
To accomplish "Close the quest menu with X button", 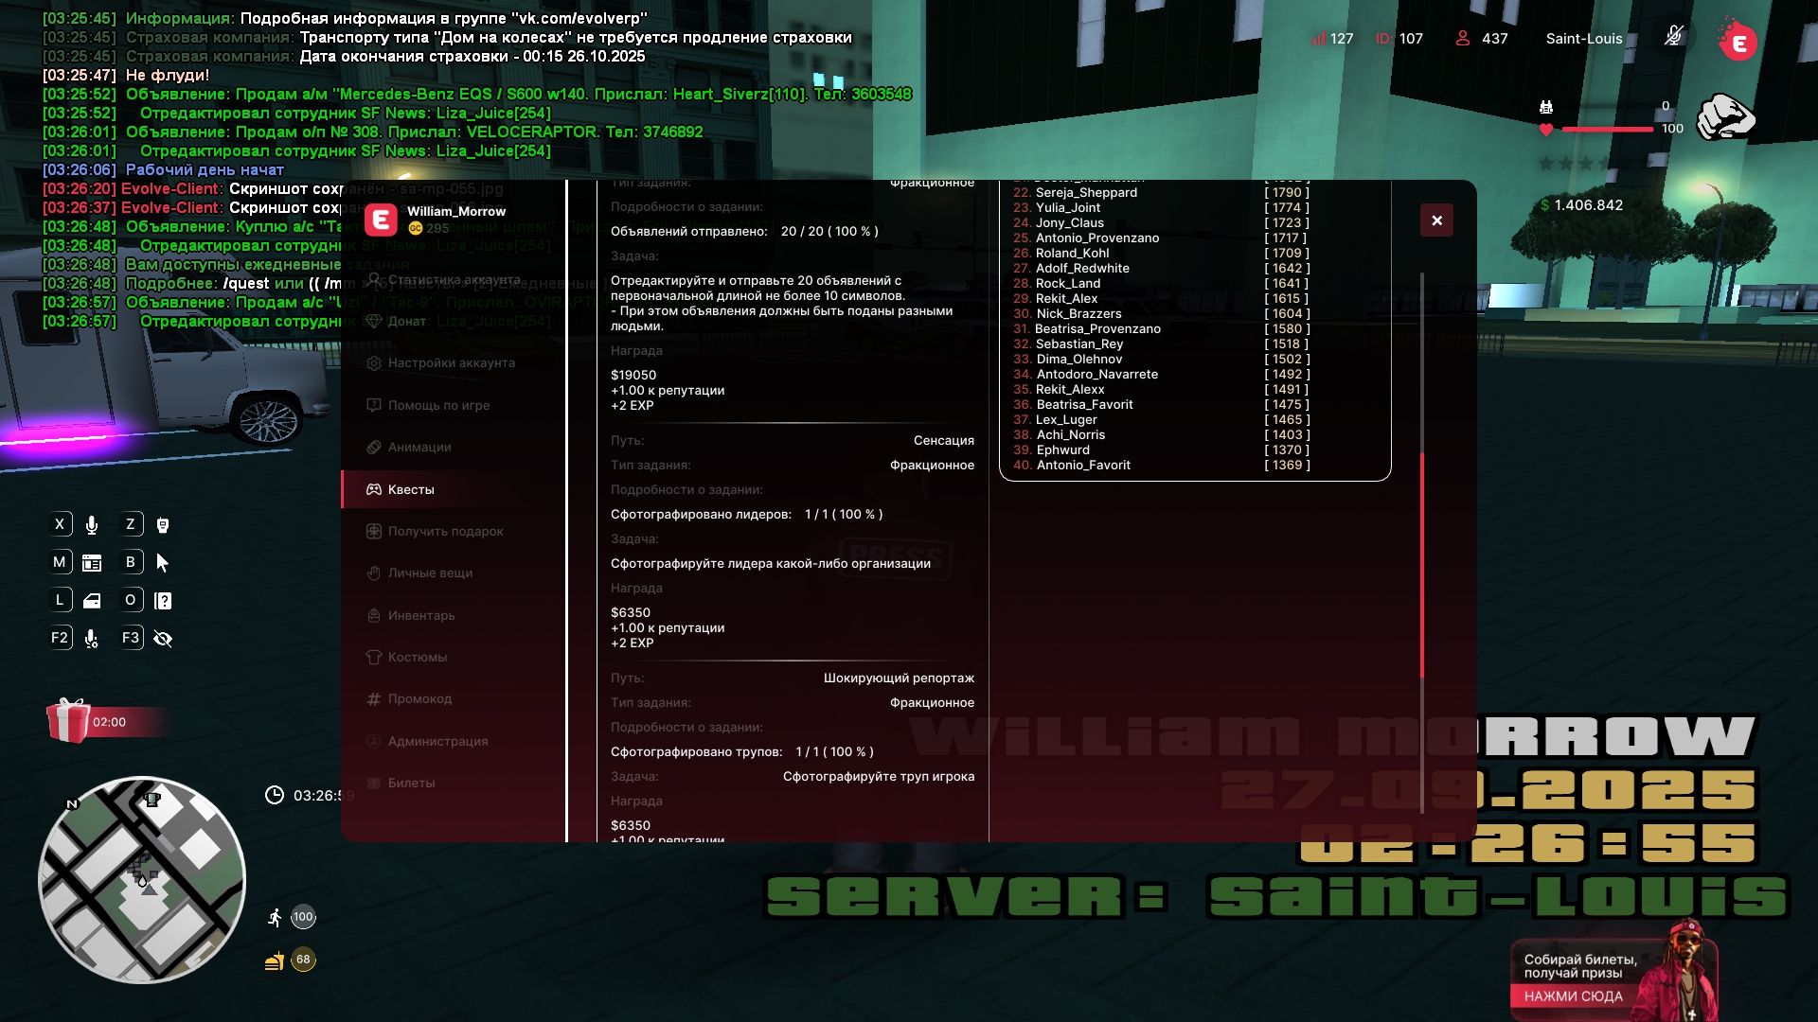I will [x=1436, y=220].
